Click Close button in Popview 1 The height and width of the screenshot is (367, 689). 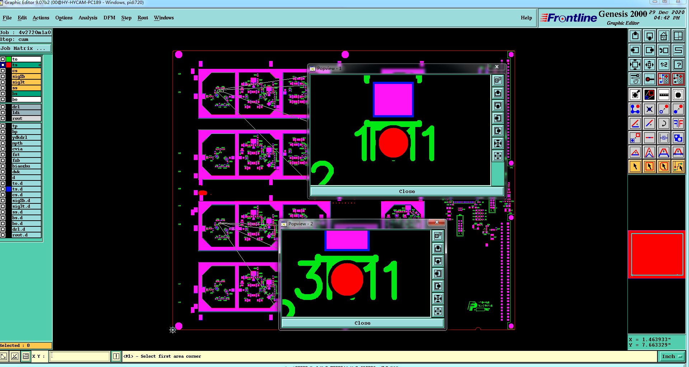(407, 191)
